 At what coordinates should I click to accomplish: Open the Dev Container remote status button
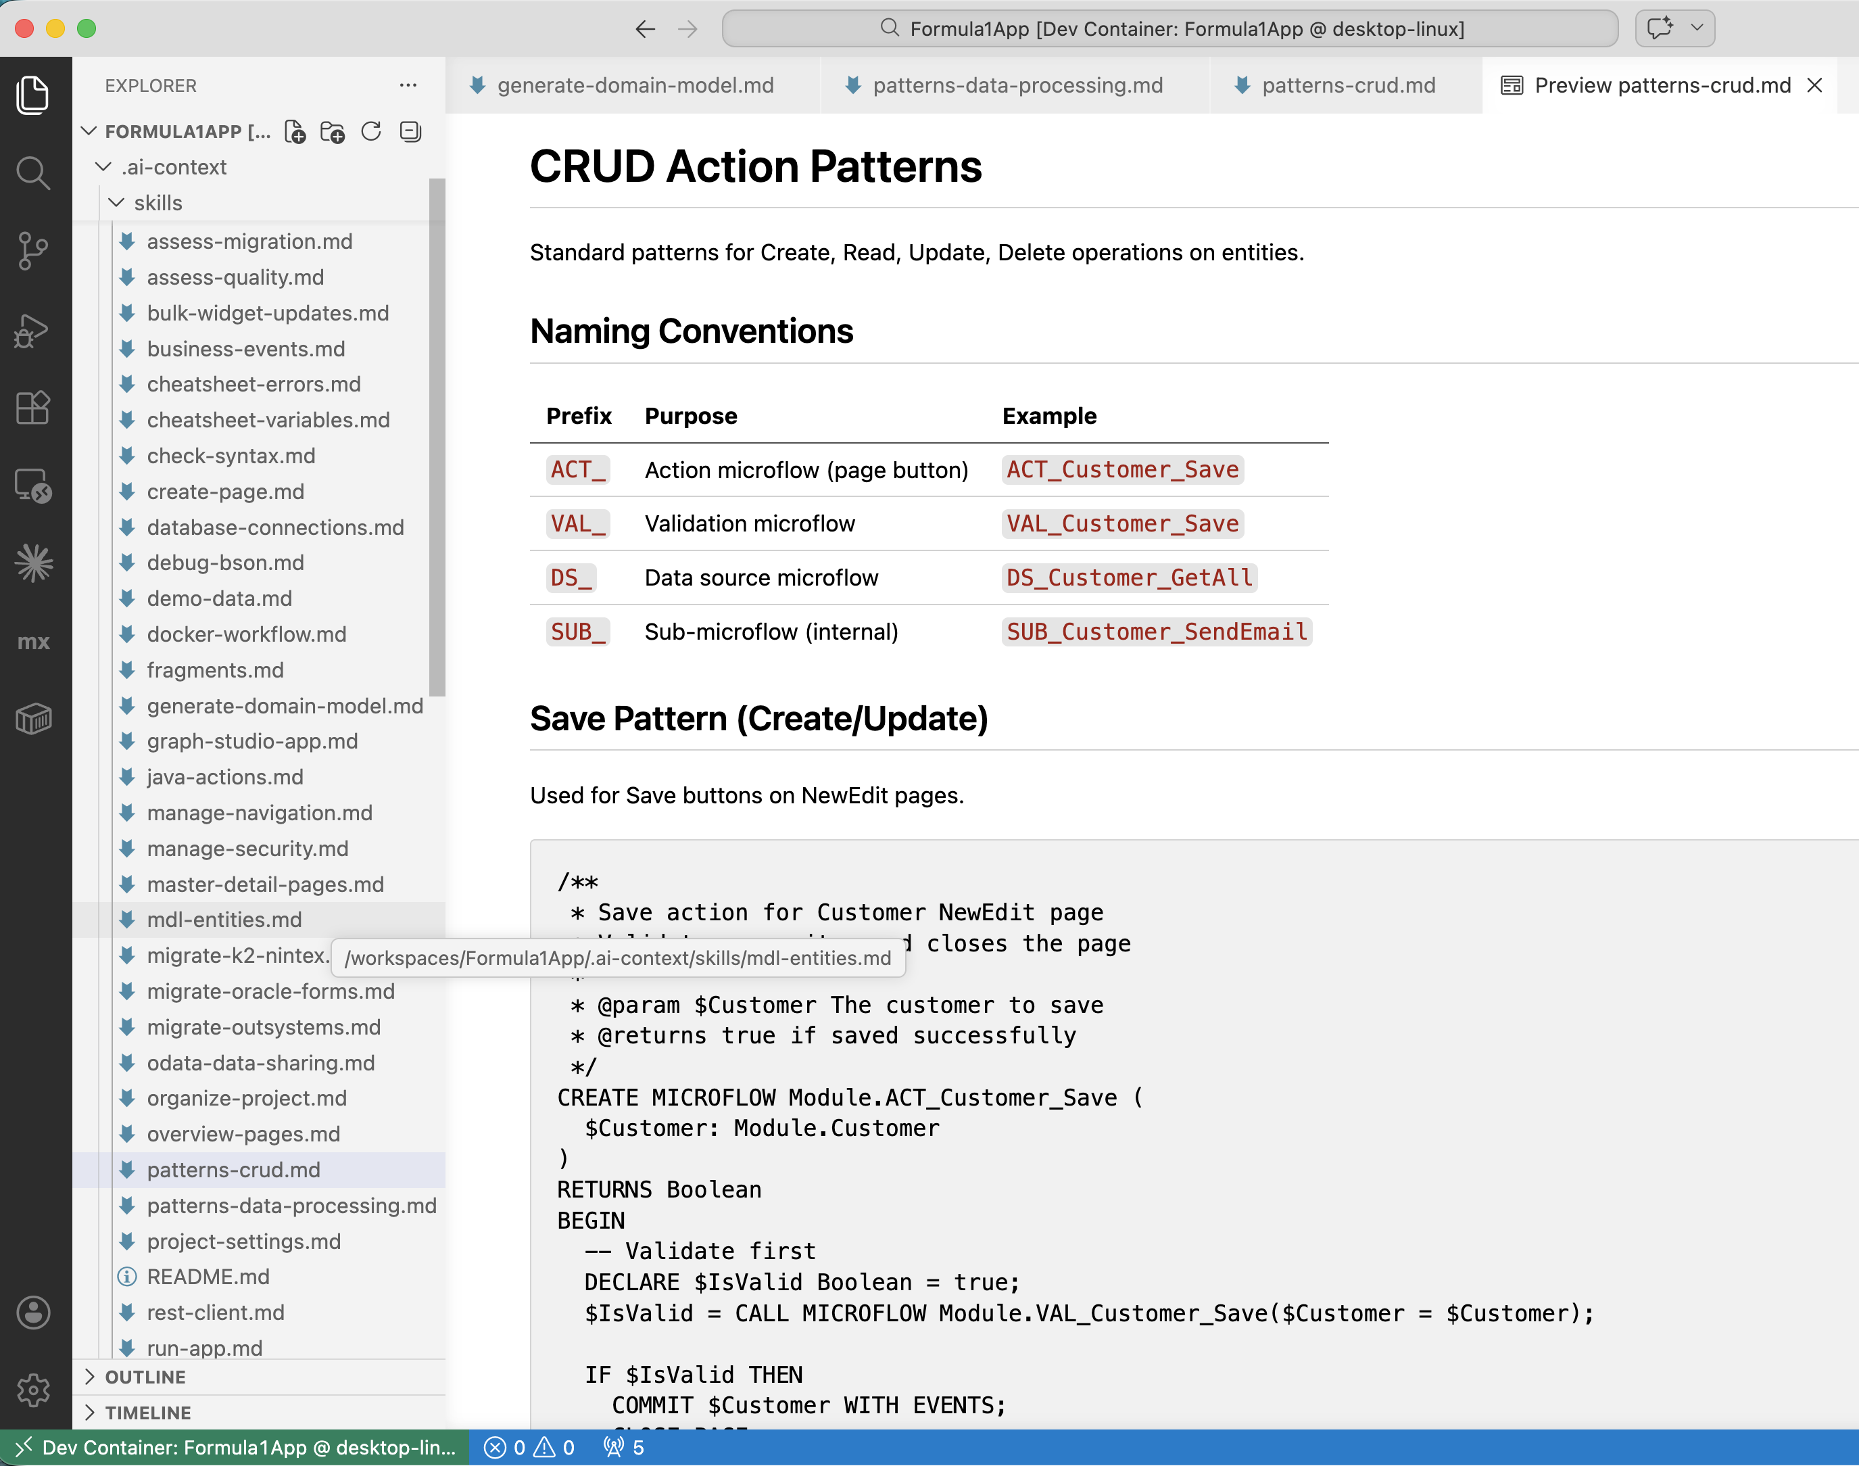pyautogui.click(x=234, y=1448)
